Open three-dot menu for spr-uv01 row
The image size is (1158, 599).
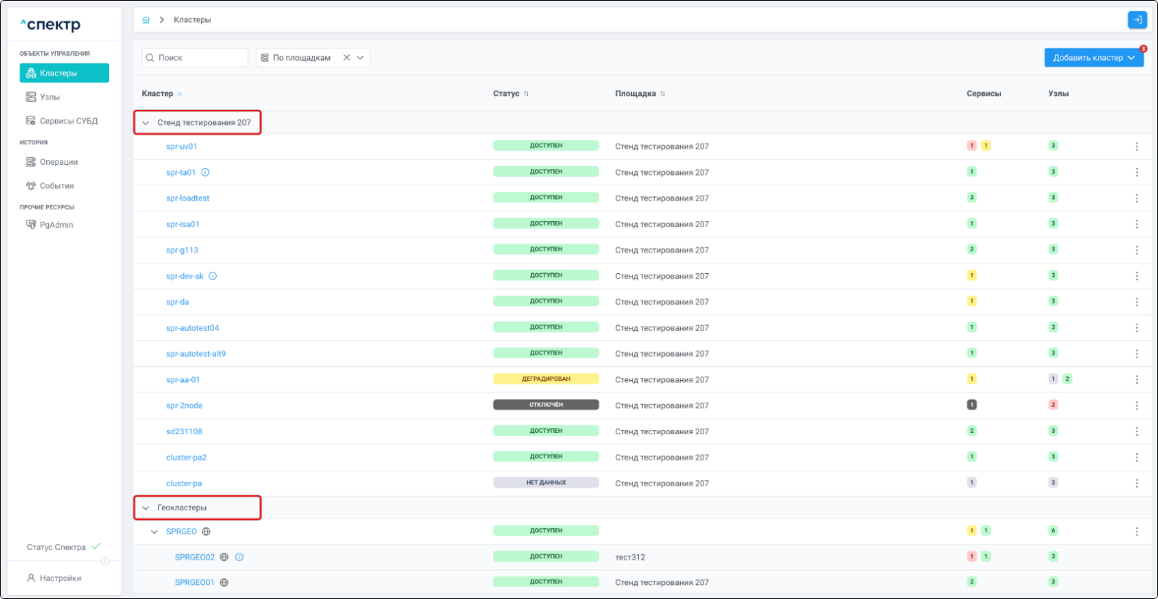pyautogui.click(x=1137, y=146)
